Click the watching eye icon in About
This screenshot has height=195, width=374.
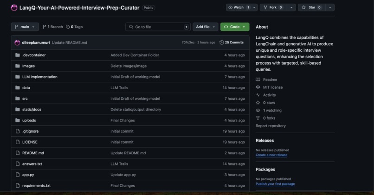click(258, 110)
